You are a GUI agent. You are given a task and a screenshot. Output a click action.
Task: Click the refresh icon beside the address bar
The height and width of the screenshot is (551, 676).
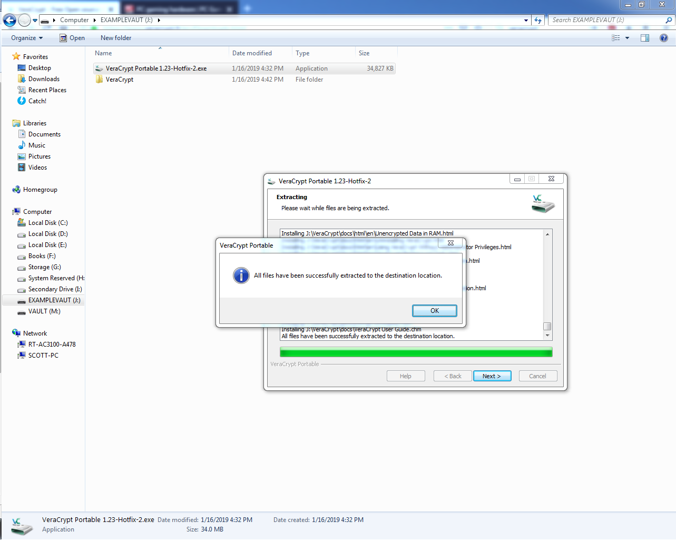point(537,19)
